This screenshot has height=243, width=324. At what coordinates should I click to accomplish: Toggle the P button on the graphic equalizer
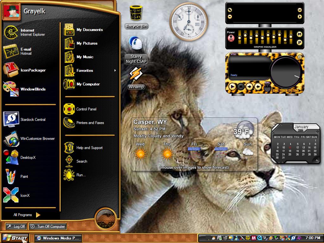(299, 43)
